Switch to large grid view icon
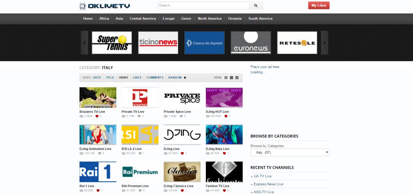The width and height of the screenshot is (413, 194). [232, 78]
